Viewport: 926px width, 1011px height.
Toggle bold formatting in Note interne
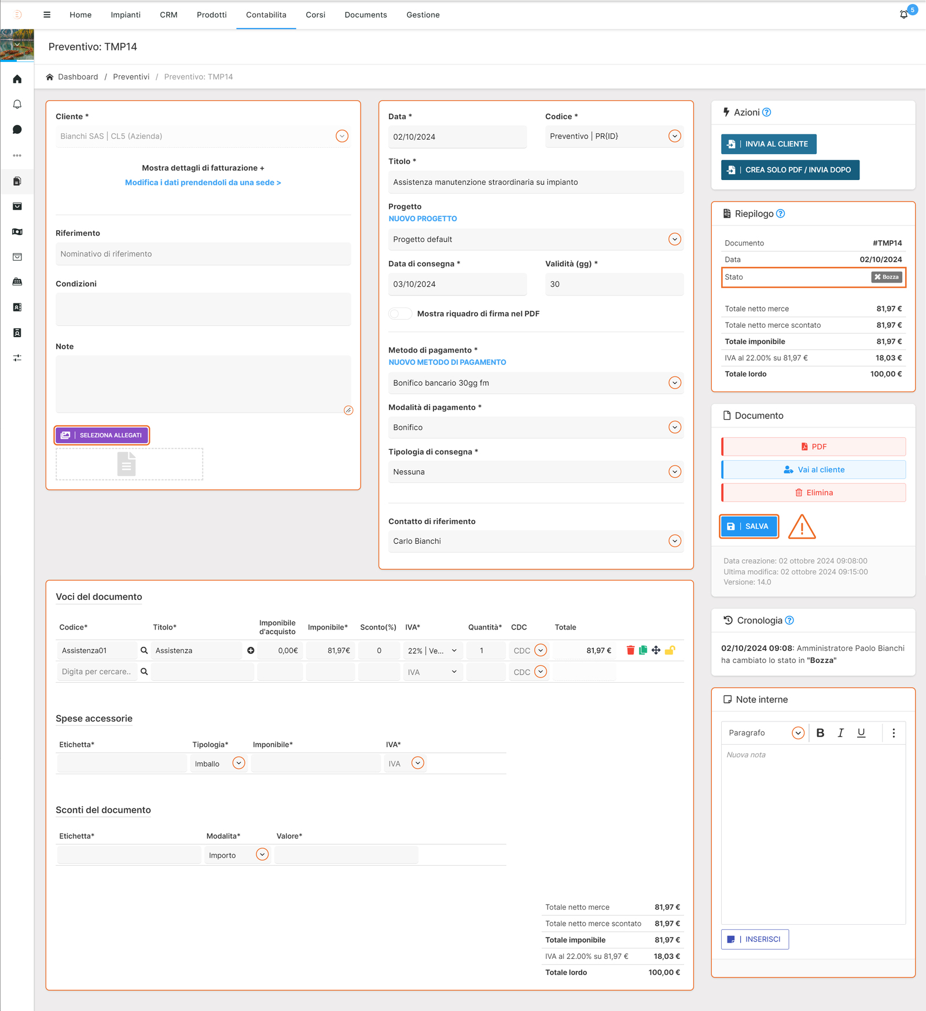[820, 733]
